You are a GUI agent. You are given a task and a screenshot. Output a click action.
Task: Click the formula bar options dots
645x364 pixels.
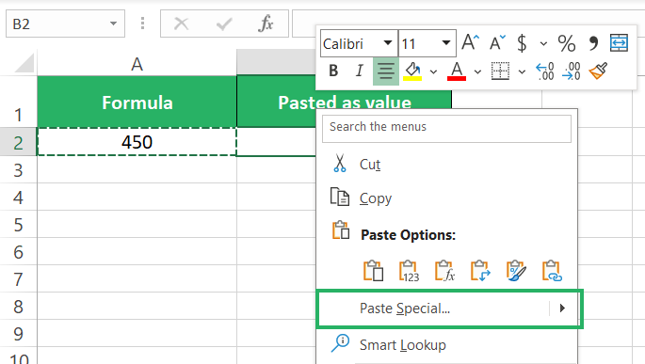click(x=143, y=24)
